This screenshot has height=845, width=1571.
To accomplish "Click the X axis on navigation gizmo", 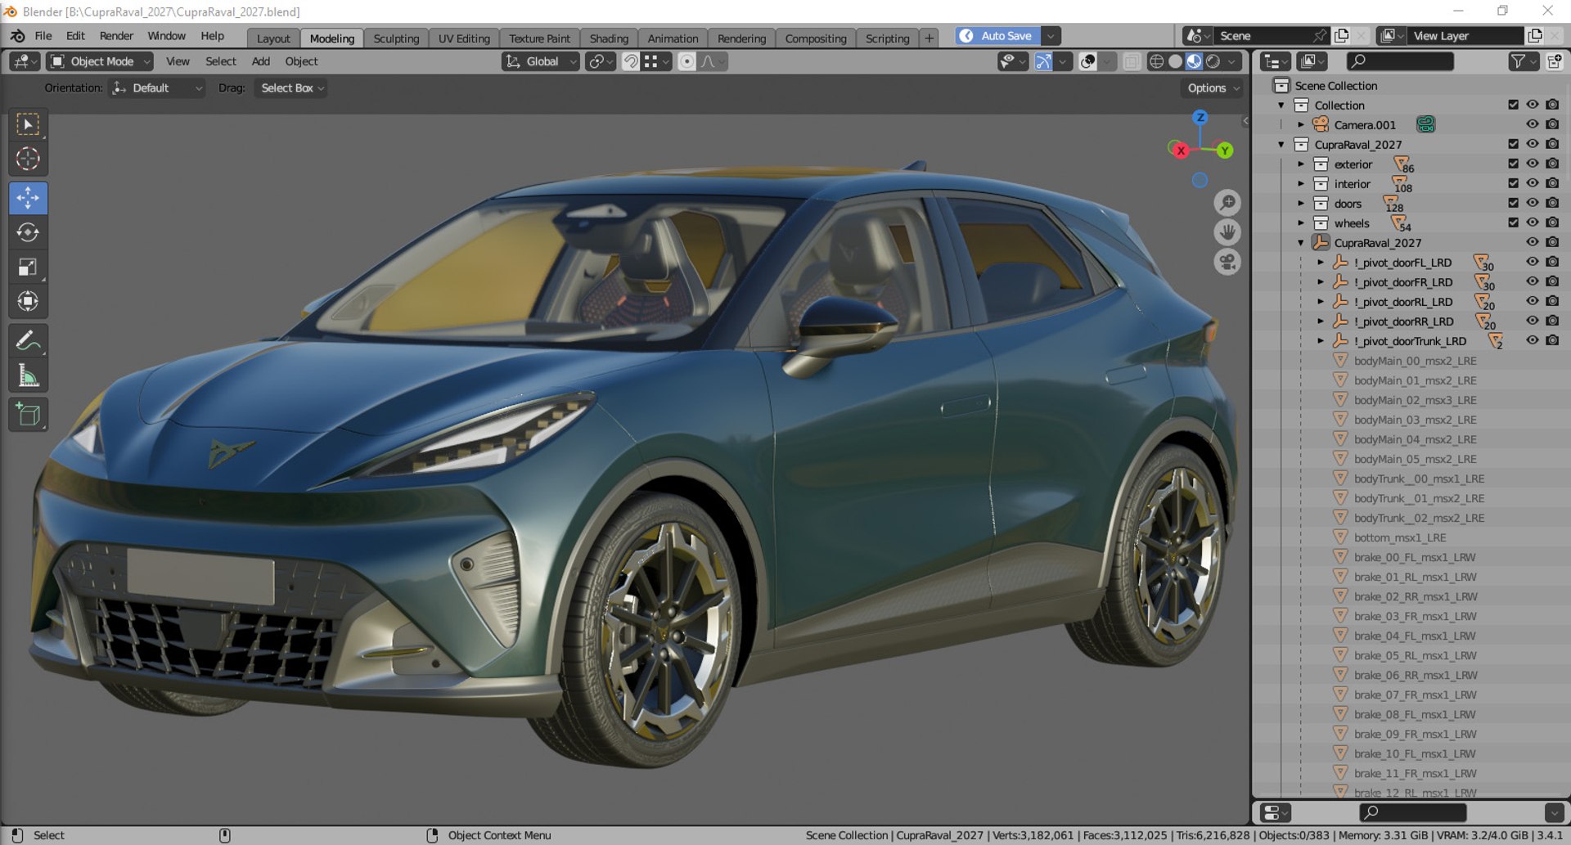I will coord(1180,150).
